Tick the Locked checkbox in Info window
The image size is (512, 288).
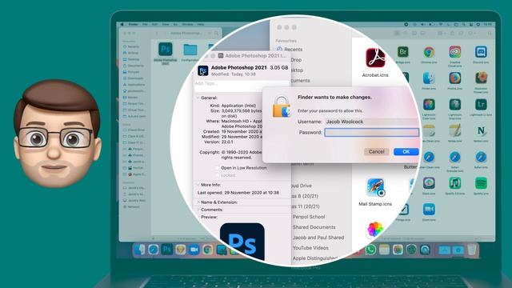point(217,175)
